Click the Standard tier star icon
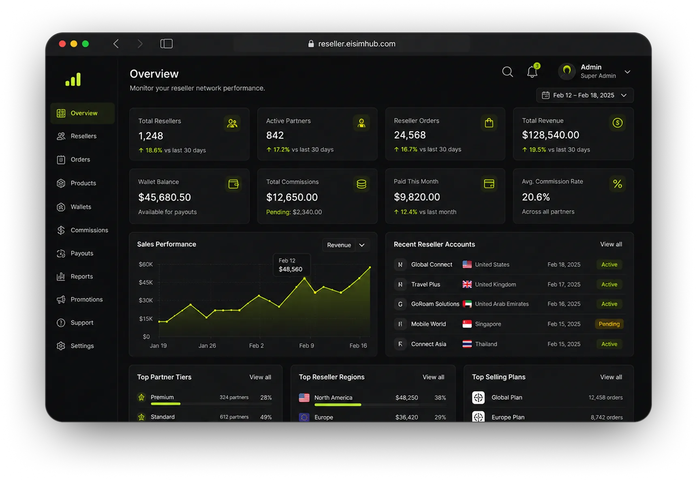The height and width of the screenshot is (480, 697). 141,417
